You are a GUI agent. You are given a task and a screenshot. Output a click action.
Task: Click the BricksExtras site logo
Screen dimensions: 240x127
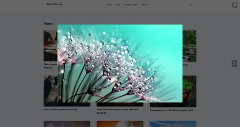pyautogui.click(x=54, y=4)
